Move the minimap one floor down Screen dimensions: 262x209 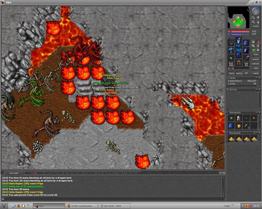click(x=258, y=22)
